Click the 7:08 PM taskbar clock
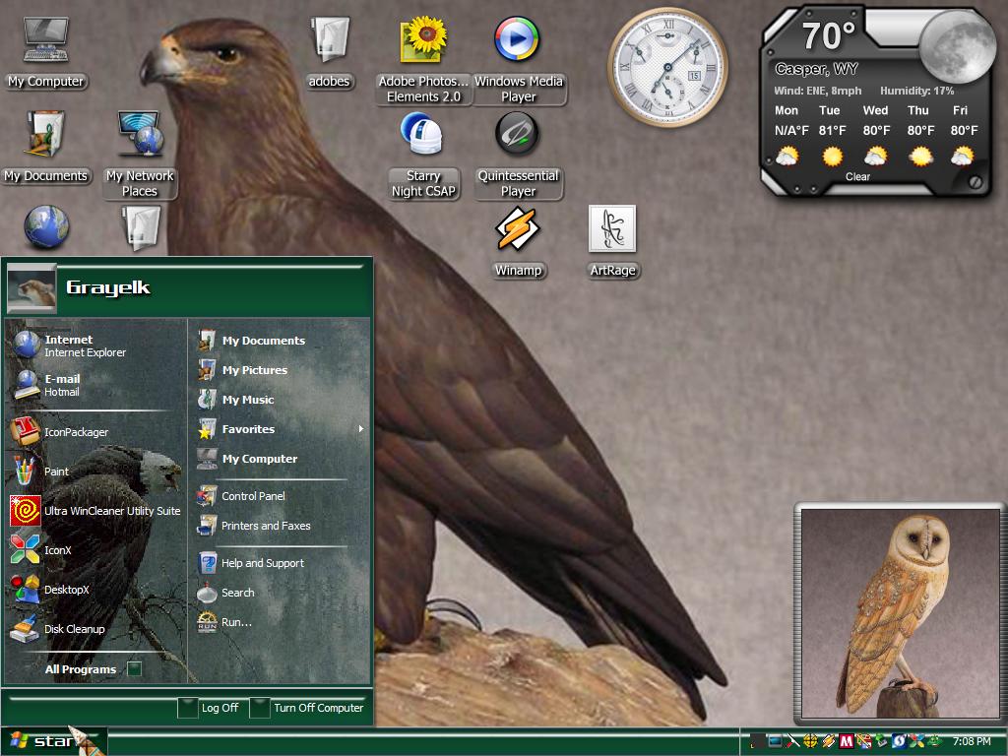Viewport: 1008px width, 756px height. 972,741
